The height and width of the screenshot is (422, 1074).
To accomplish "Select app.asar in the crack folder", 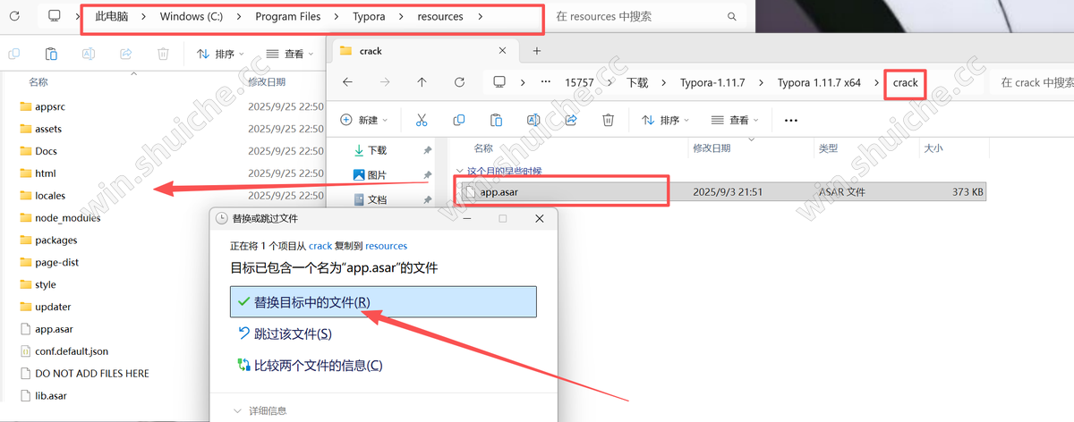I will (x=719, y=191).
